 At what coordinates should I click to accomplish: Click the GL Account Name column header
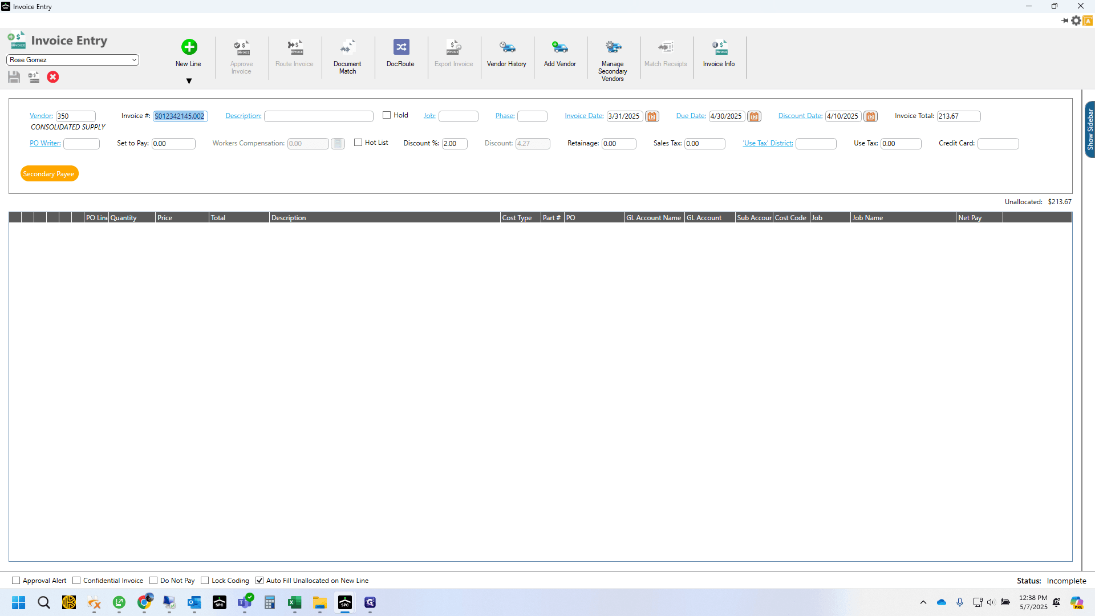[654, 218]
